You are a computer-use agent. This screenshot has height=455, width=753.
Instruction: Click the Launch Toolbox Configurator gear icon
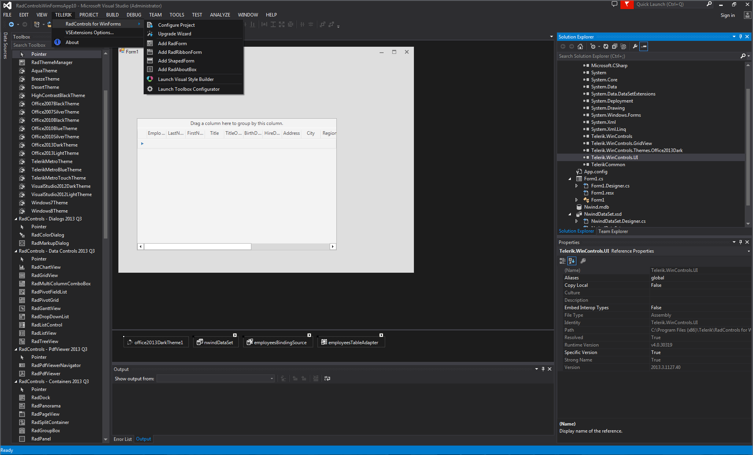pyautogui.click(x=150, y=89)
